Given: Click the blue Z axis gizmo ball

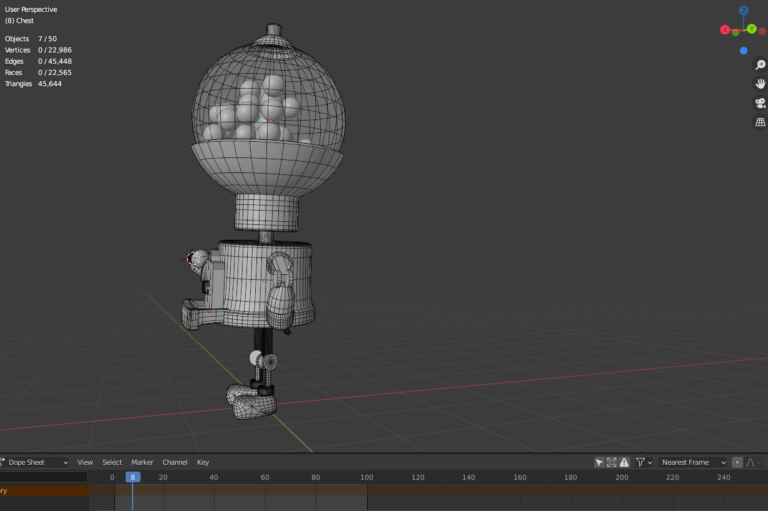Looking at the screenshot, I should point(744,11).
